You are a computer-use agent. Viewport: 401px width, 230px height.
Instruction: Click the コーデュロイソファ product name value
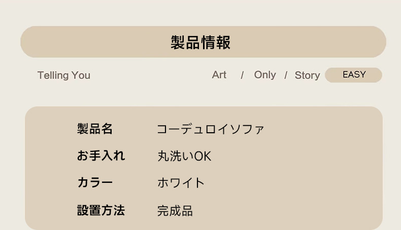[210, 129]
